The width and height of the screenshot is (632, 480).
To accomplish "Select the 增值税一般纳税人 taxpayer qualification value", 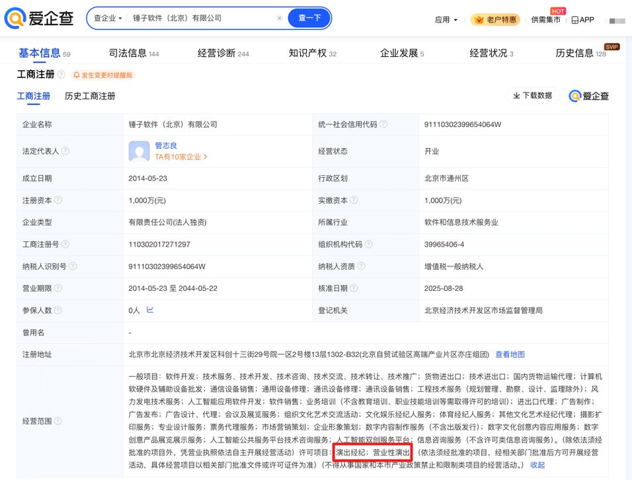I will point(454,266).
